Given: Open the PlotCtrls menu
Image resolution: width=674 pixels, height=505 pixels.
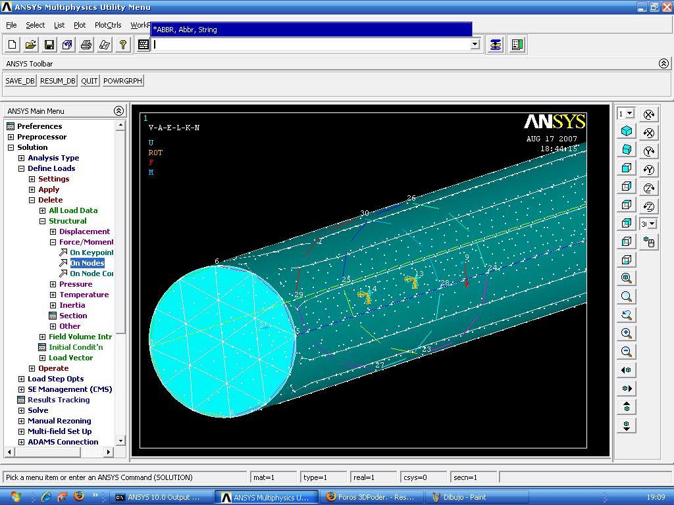Looking at the screenshot, I should coord(108,25).
